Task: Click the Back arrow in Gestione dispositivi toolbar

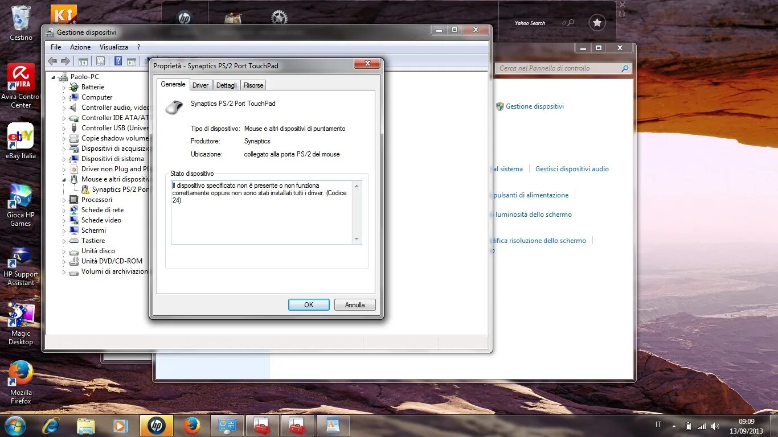Action: 52,61
